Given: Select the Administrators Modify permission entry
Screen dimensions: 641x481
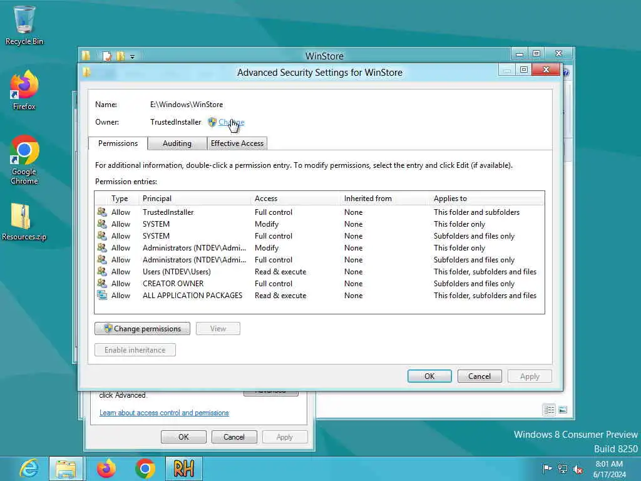Looking at the screenshot, I should [x=319, y=247].
